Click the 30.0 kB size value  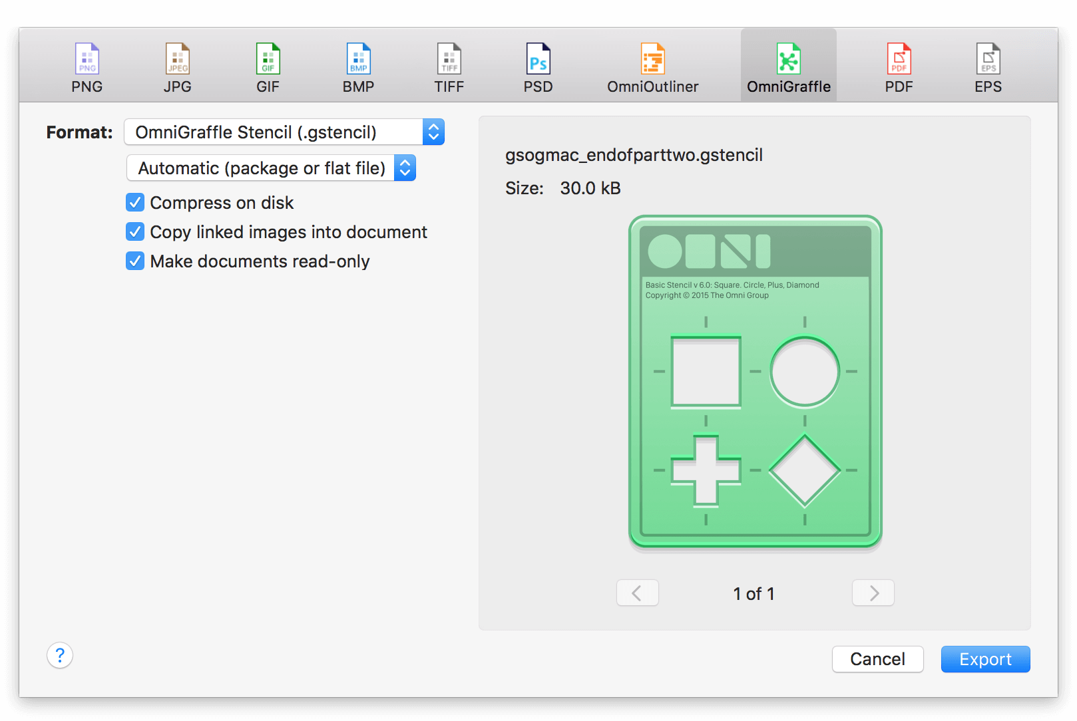tap(590, 188)
